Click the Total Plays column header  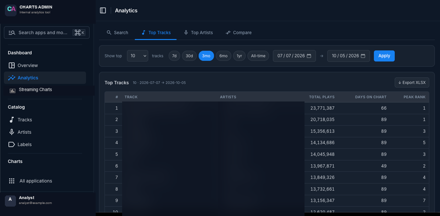click(322, 97)
